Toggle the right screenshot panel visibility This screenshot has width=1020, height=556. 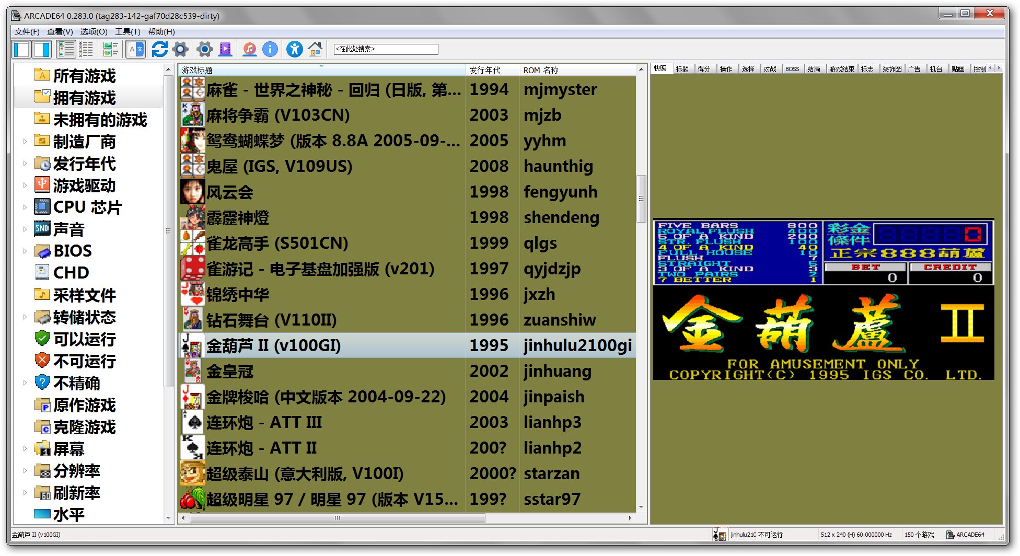tap(42, 50)
